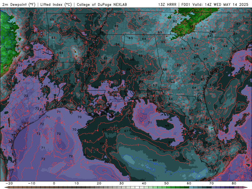The image size is (252, 189).
Task: Click the 60 label on the color scale
Action: coord(189,183)
